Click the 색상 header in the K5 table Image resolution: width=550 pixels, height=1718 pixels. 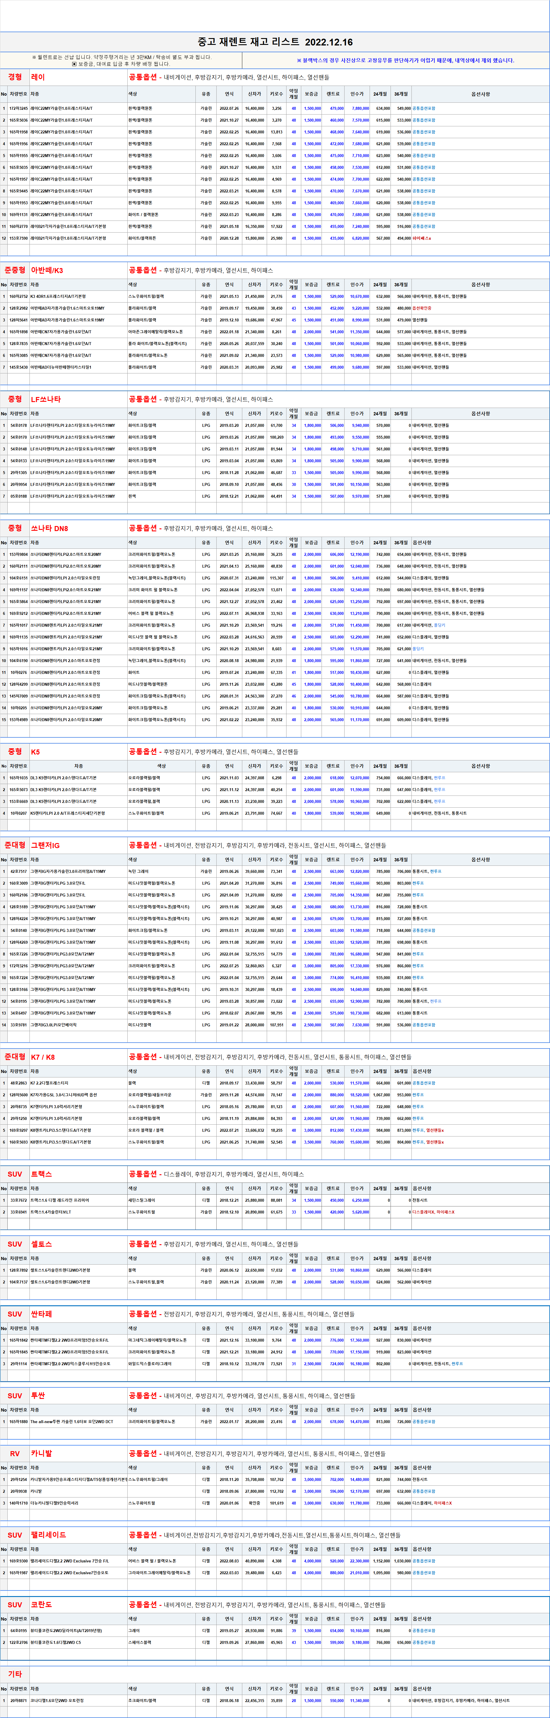161,766
